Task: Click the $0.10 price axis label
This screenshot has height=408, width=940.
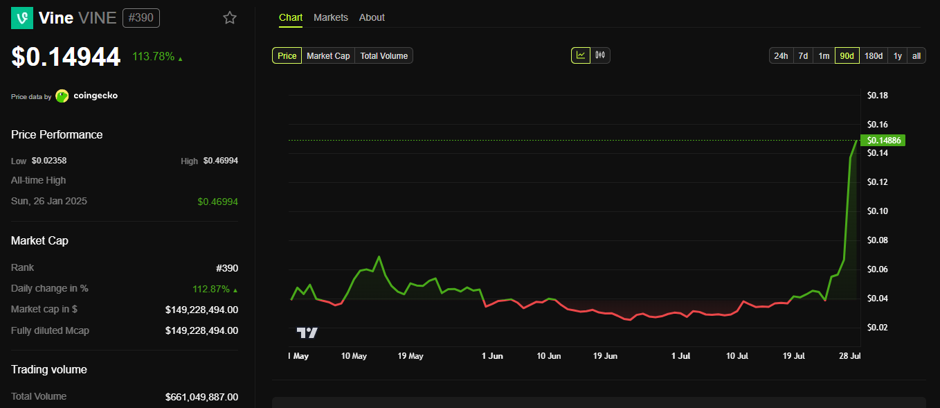Action: point(877,211)
